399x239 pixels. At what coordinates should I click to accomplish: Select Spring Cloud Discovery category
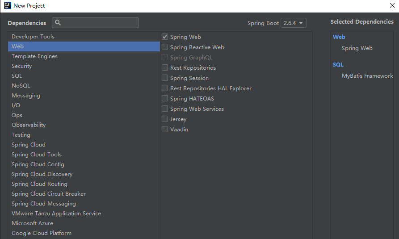[84, 174]
